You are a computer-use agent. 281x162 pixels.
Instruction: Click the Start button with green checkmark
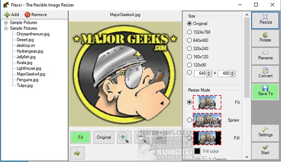tap(265, 151)
